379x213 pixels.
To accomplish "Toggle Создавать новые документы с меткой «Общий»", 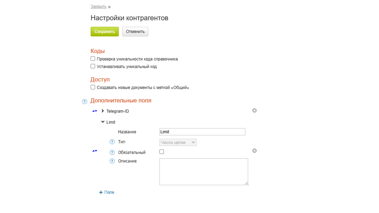I will [x=93, y=87].
